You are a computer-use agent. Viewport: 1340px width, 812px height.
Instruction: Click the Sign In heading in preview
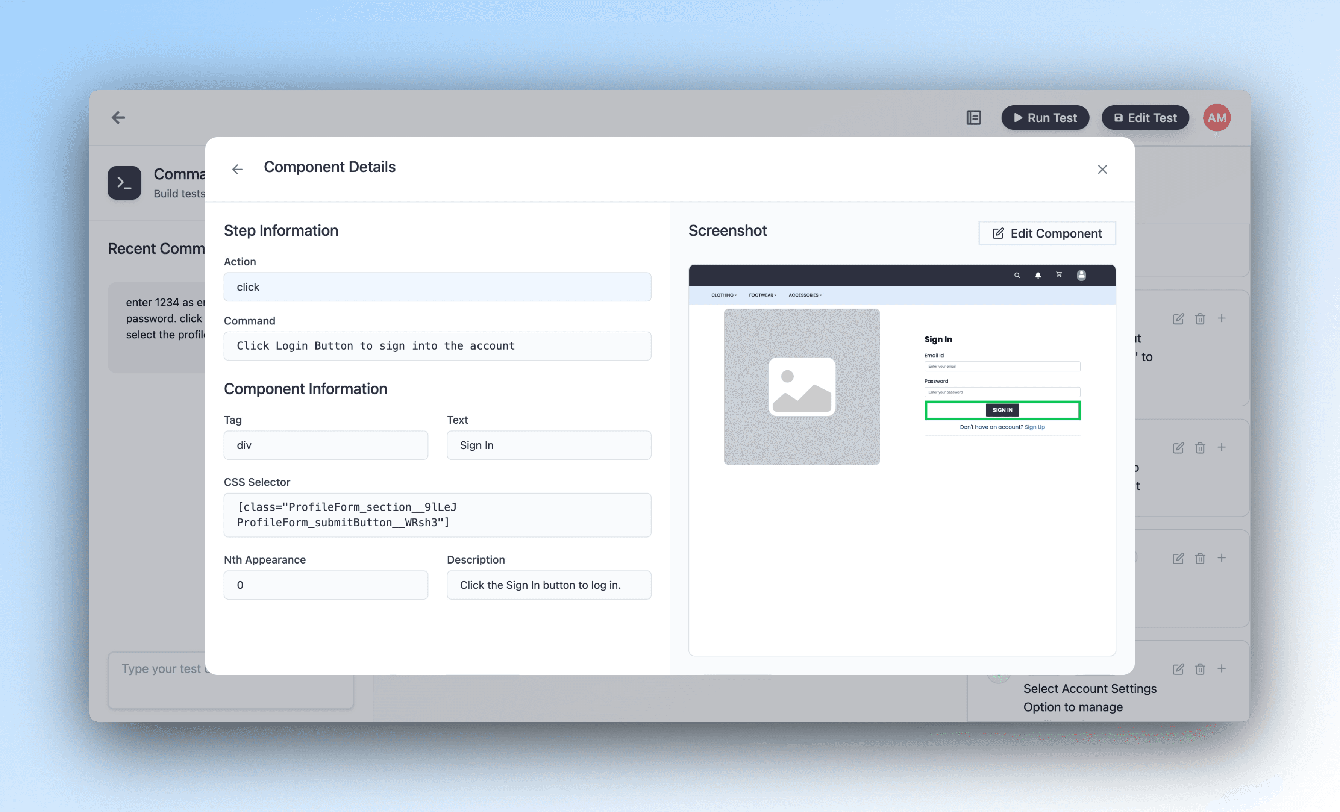[938, 339]
